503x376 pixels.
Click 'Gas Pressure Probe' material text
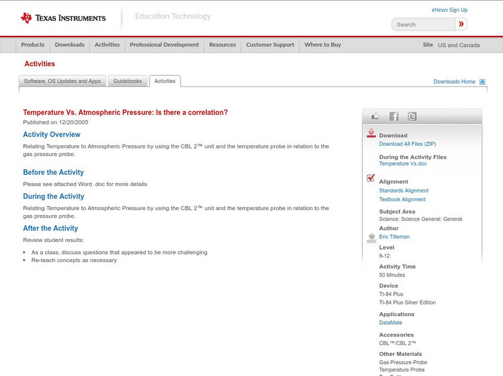(x=403, y=362)
